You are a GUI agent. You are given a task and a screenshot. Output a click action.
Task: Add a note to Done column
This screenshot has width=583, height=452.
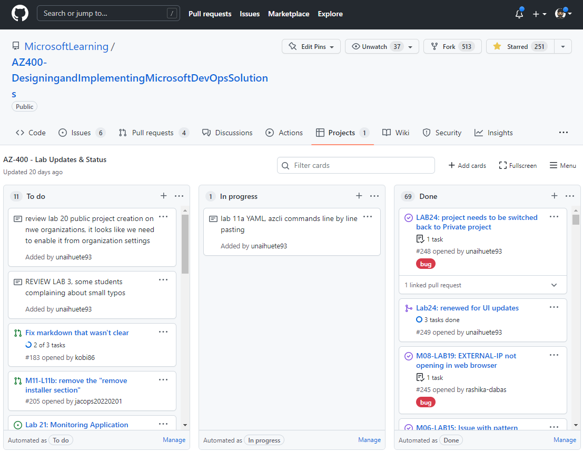pyautogui.click(x=554, y=196)
